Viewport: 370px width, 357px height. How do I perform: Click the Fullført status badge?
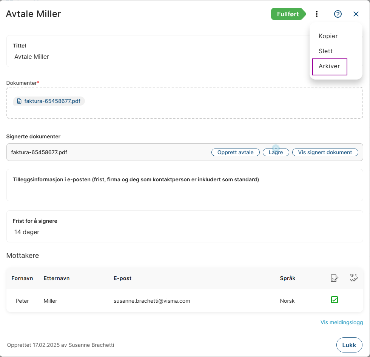[288, 14]
